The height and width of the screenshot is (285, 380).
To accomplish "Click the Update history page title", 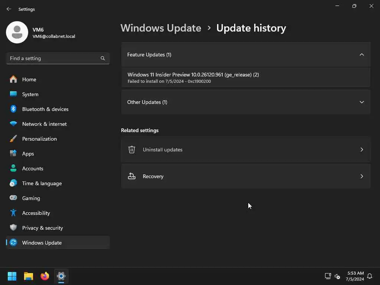I will [x=251, y=28].
